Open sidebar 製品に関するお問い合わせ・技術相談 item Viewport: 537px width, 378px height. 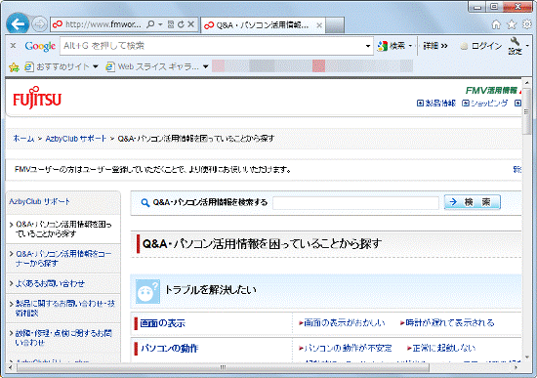64,308
